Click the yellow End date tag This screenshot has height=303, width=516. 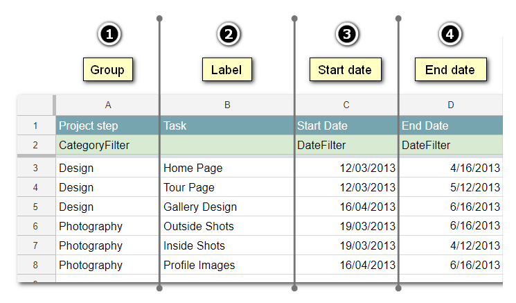450,70
